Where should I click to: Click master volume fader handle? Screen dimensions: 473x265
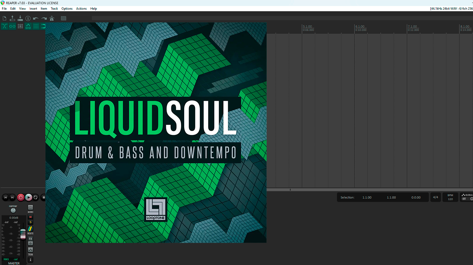click(x=23, y=234)
